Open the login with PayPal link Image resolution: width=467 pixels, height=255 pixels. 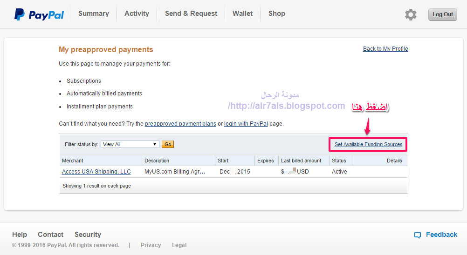tap(246, 124)
